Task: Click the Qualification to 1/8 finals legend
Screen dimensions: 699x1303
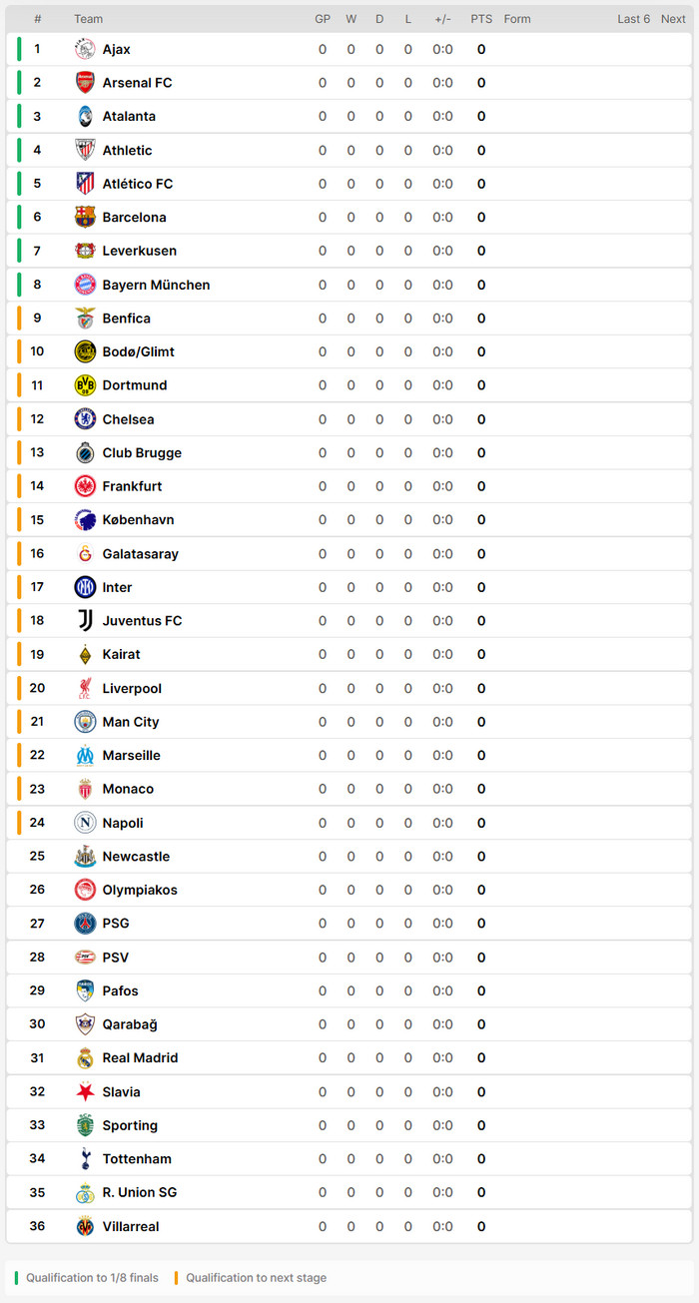Action: [92, 1278]
